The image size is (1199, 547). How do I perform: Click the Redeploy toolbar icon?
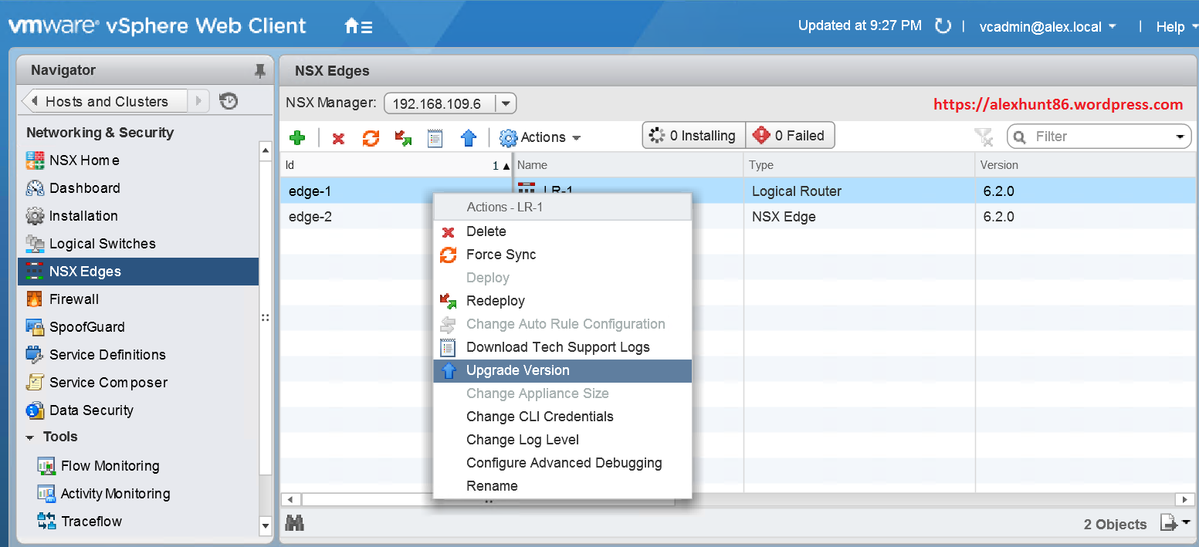403,138
